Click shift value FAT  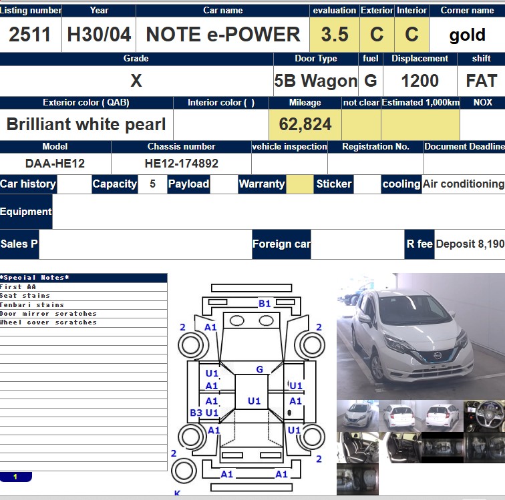[482, 81]
